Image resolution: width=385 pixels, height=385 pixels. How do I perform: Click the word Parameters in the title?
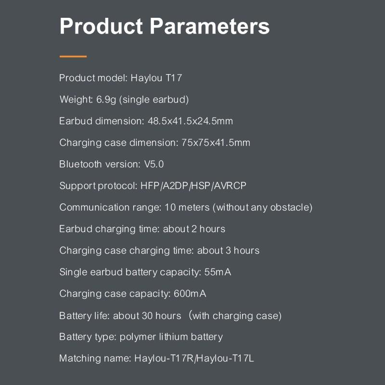[x=210, y=26]
